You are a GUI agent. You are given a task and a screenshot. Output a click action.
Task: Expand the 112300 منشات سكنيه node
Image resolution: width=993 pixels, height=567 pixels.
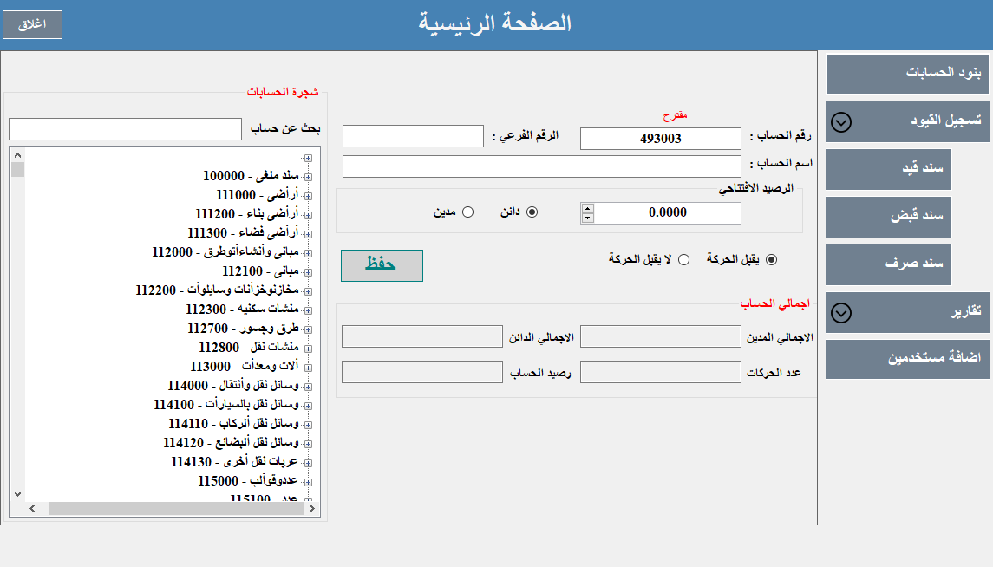[308, 310]
